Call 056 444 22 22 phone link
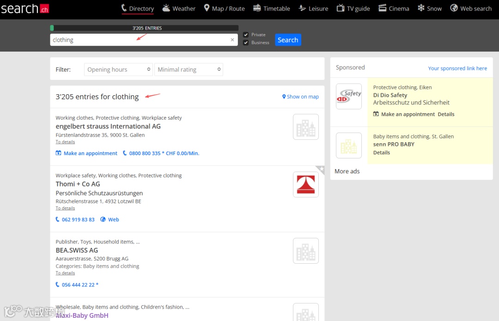The image size is (499, 321). [77, 285]
